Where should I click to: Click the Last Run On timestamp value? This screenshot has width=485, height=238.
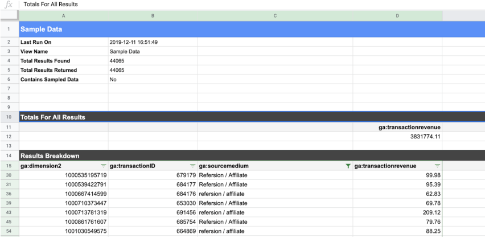tap(134, 42)
